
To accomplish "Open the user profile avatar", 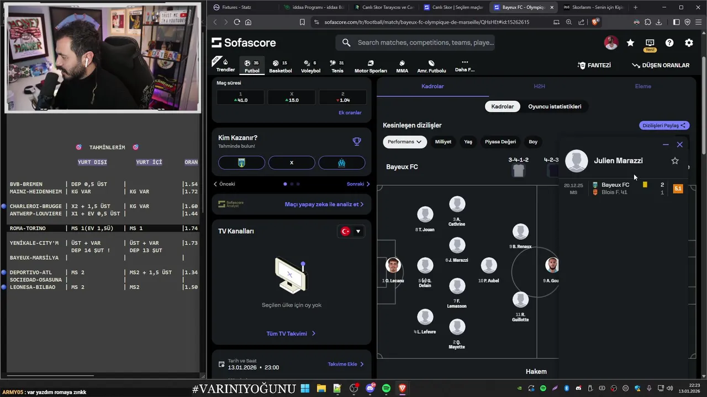I will (x=611, y=42).
